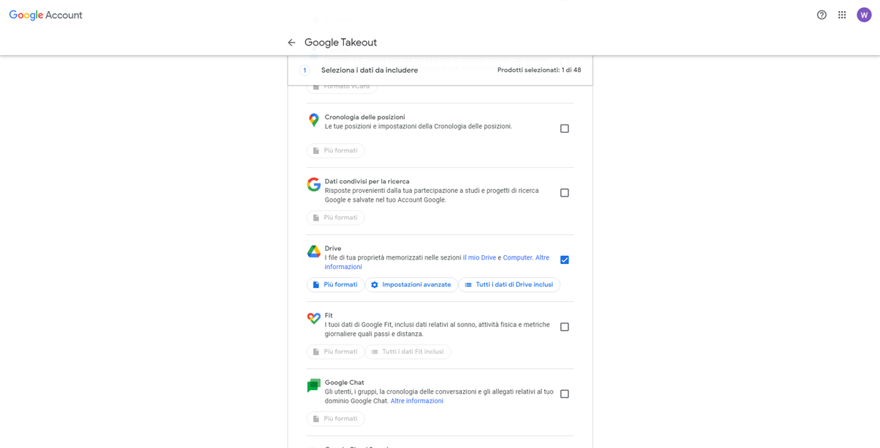Open Drive Impostazioni avanzate

[x=411, y=284]
